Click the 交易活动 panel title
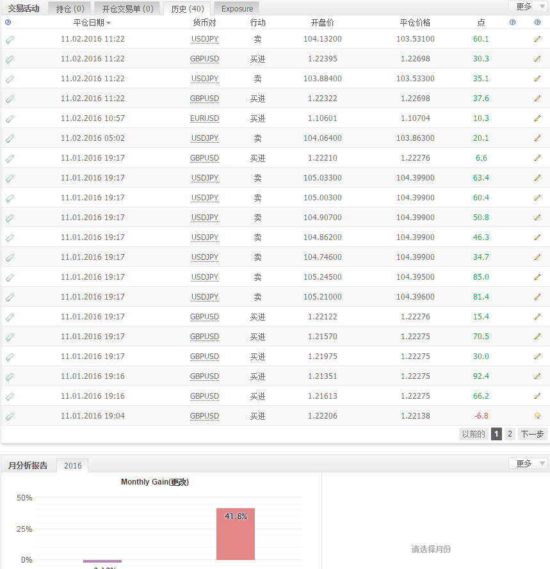 click(x=24, y=8)
